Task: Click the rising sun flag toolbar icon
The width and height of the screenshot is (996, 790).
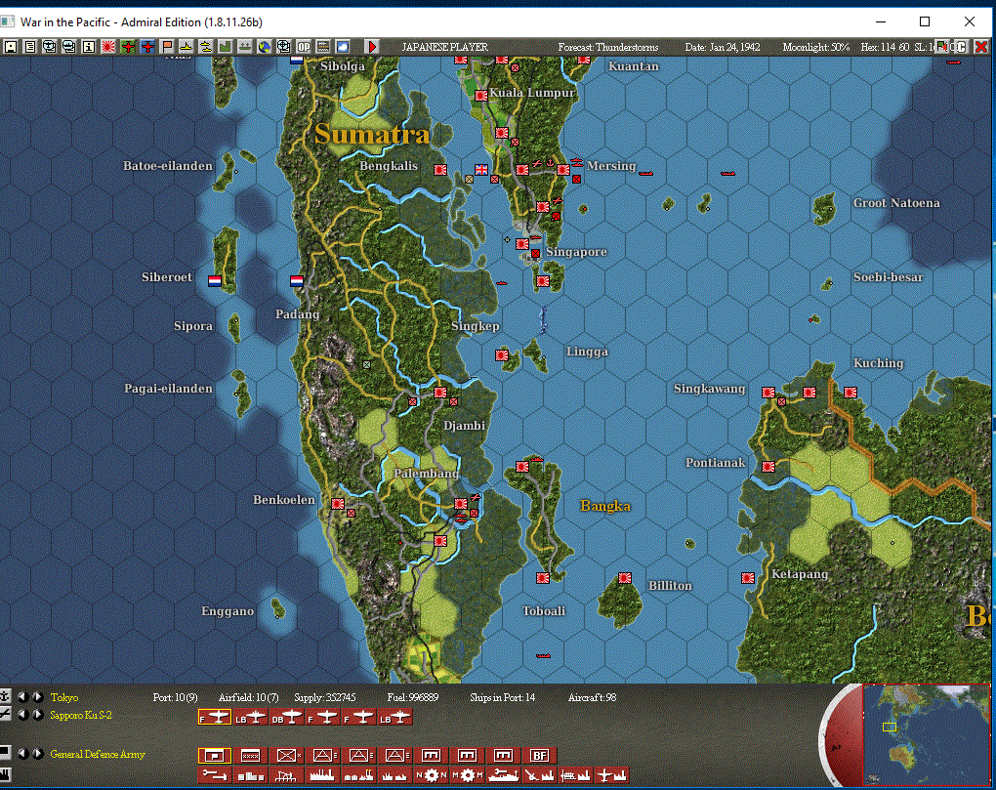Action: click(x=108, y=46)
